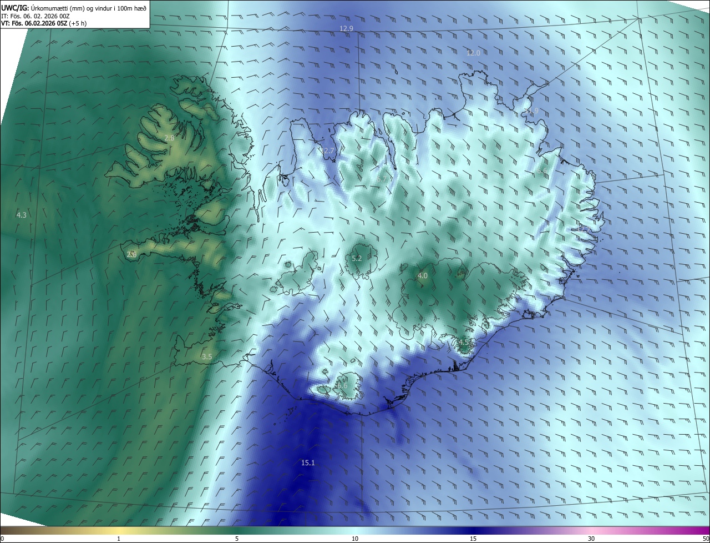Image resolution: width=710 pixels, height=543 pixels.
Task: Click the 2.8 value over the Westfjords
Action: click(x=169, y=138)
